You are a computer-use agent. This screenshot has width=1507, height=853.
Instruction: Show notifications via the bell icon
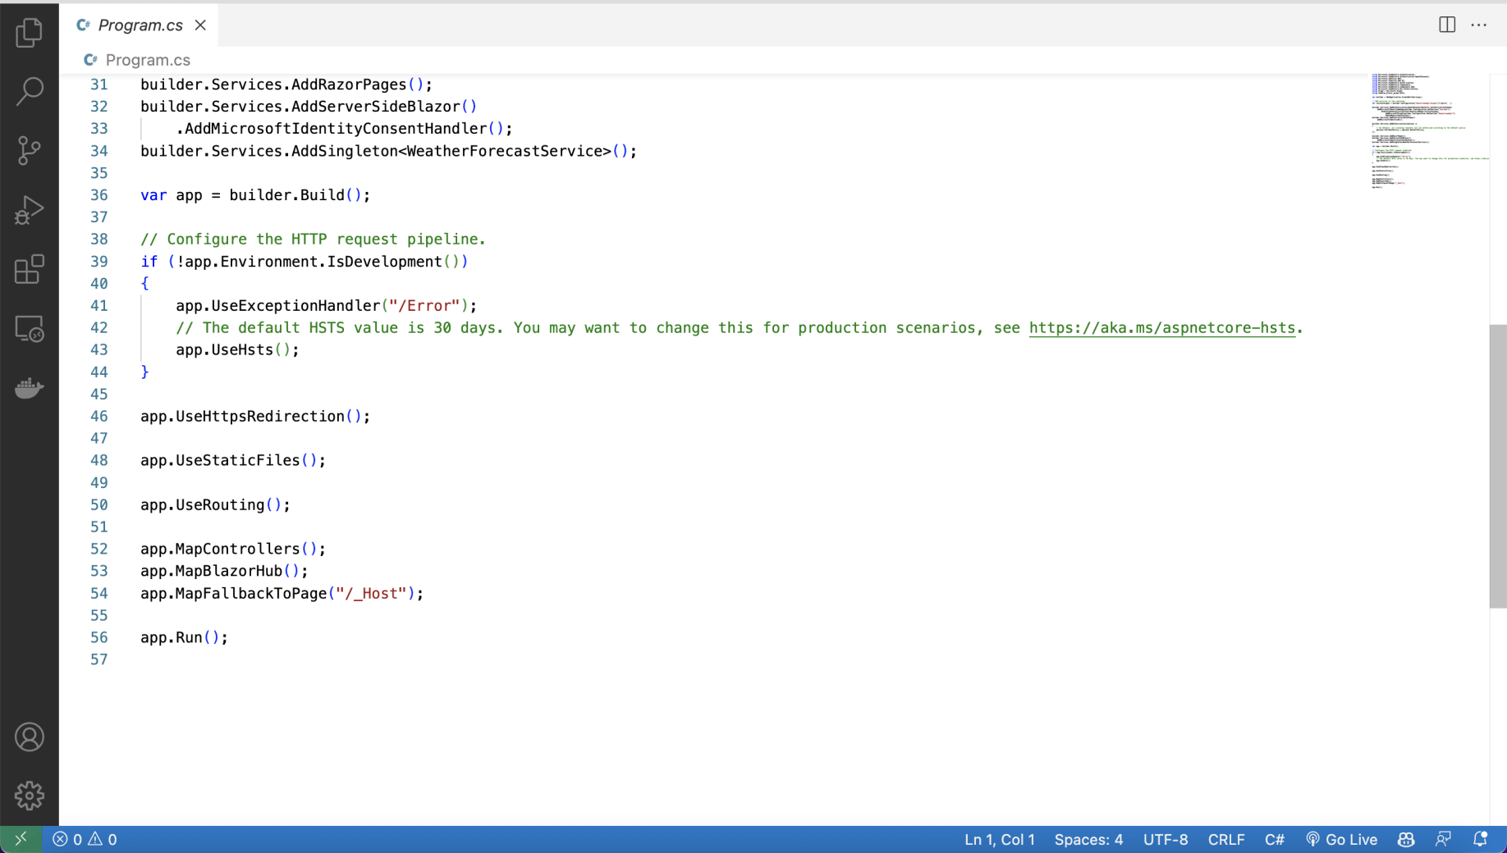(x=1482, y=839)
